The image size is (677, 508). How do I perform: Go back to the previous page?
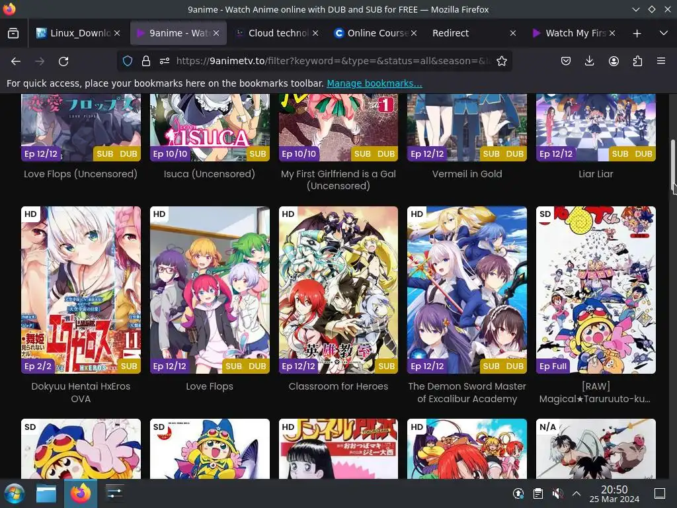[16, 62]
